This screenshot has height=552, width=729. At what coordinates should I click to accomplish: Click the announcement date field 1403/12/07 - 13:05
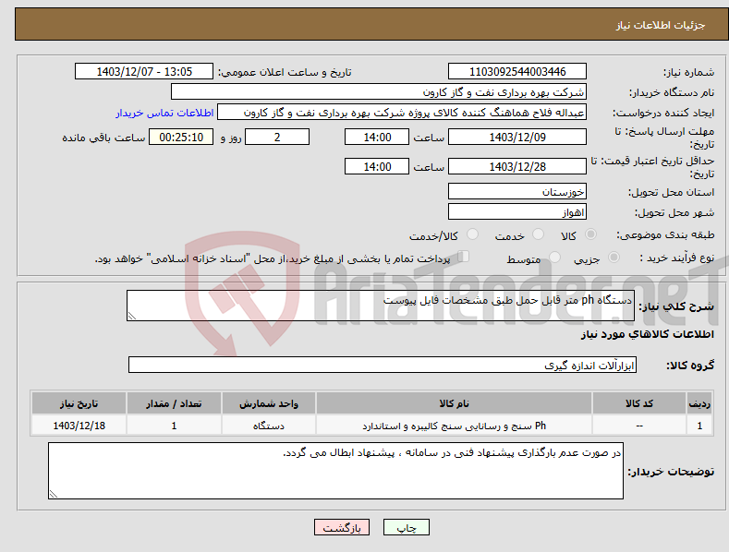pyautogui.click(x=143, y=72)
